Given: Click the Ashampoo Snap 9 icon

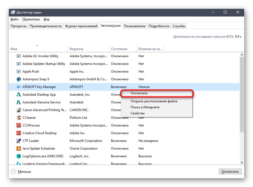Looking at the screenshot, I should coord(19,79).
